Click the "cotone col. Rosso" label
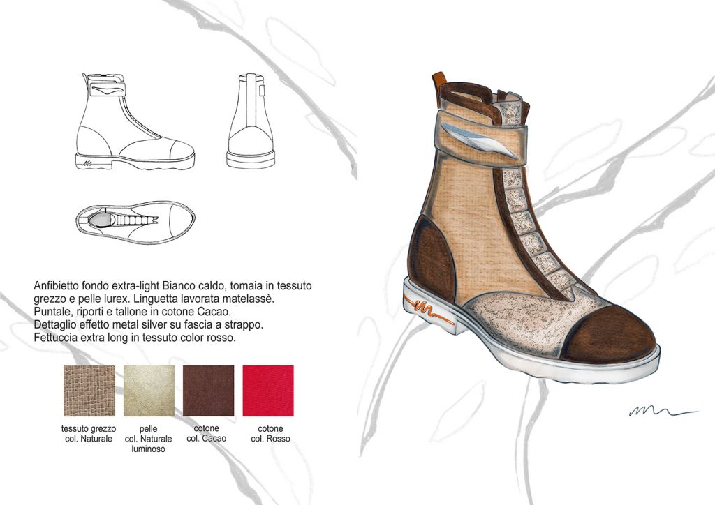715x505 pixels. pyautogui.click(x=268, y=433)
